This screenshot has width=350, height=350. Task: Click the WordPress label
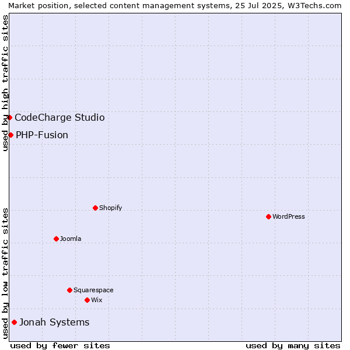pyautogui.click(x=289, y=216)
